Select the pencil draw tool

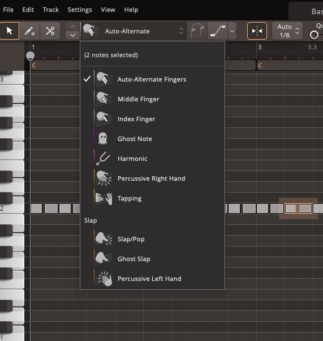pyautogui.click(x=30, y=31)
